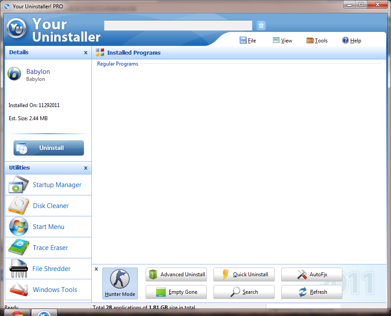
Task: Click the Installed On: 11292011 text
Action: (34, 105)
